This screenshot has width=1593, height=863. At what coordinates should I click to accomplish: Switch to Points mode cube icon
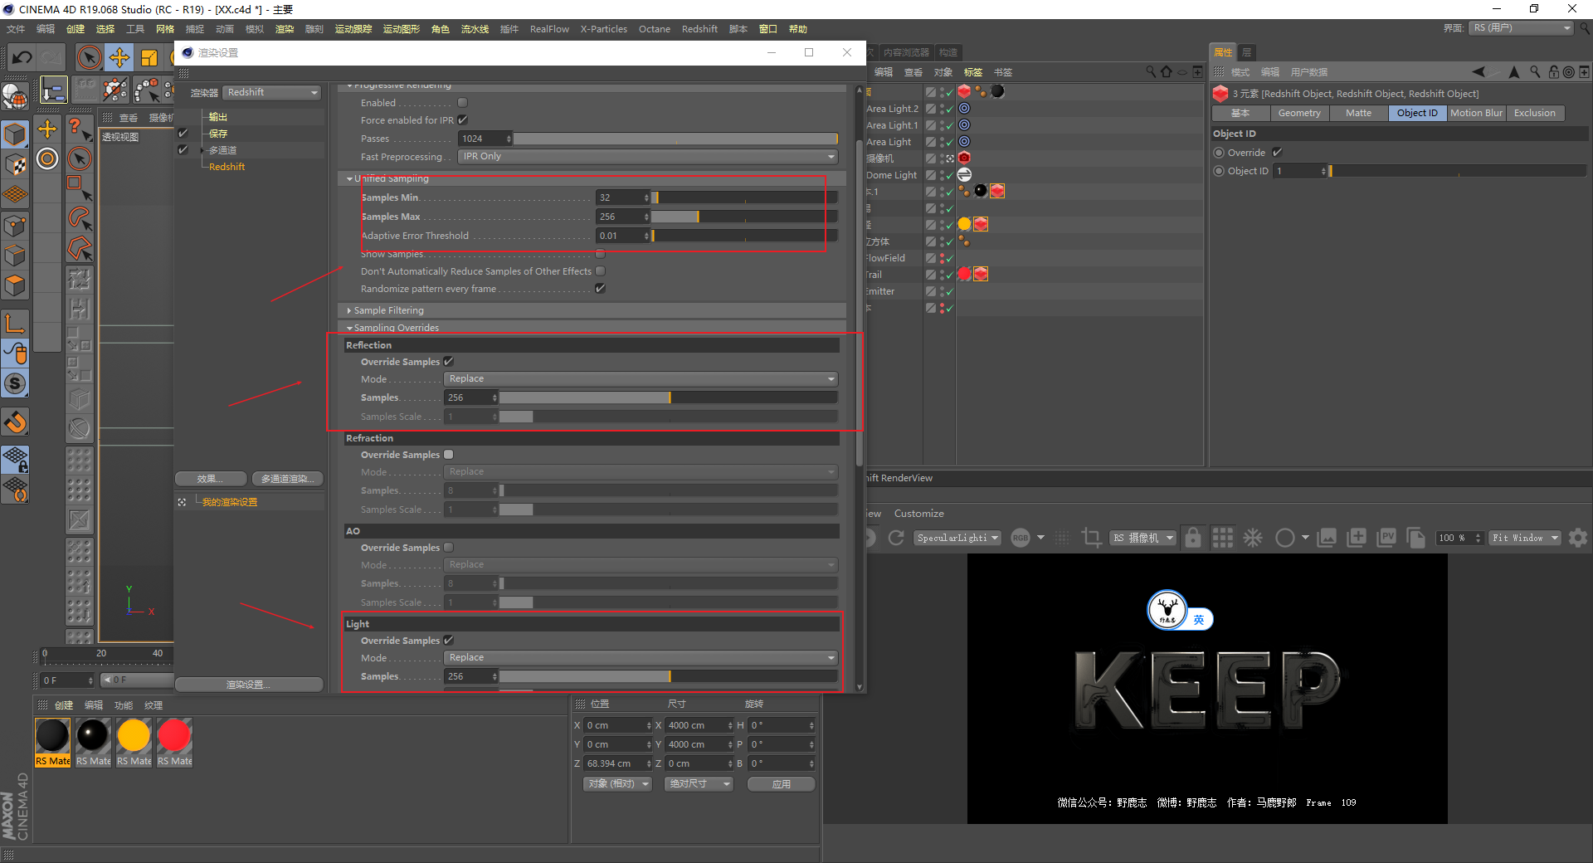pyautogui.click(x=15, y=225)
